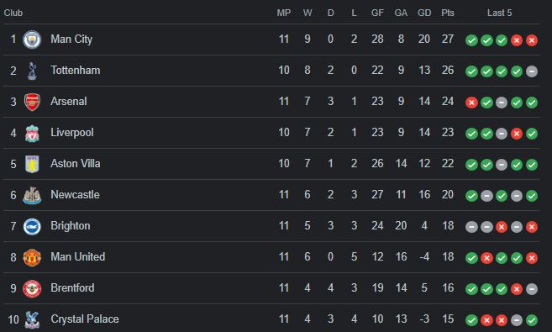552x332 pixels.
Task: Select the GD column header
Action: click(424, 13)
